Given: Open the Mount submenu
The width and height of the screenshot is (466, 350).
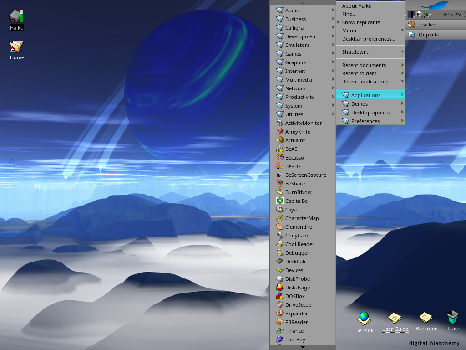Looking at the screenshot, I should 370,31.
